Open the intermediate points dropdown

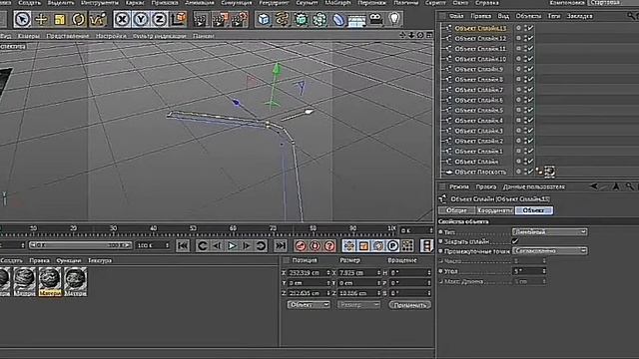[549, 250]
